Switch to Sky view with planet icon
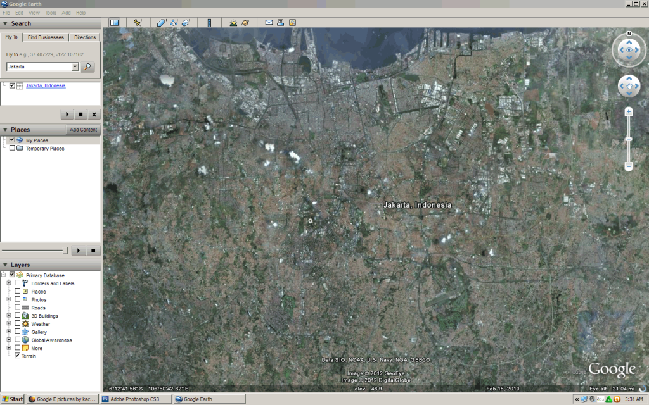Screen dimensions: 649x405 coord(245,23)
